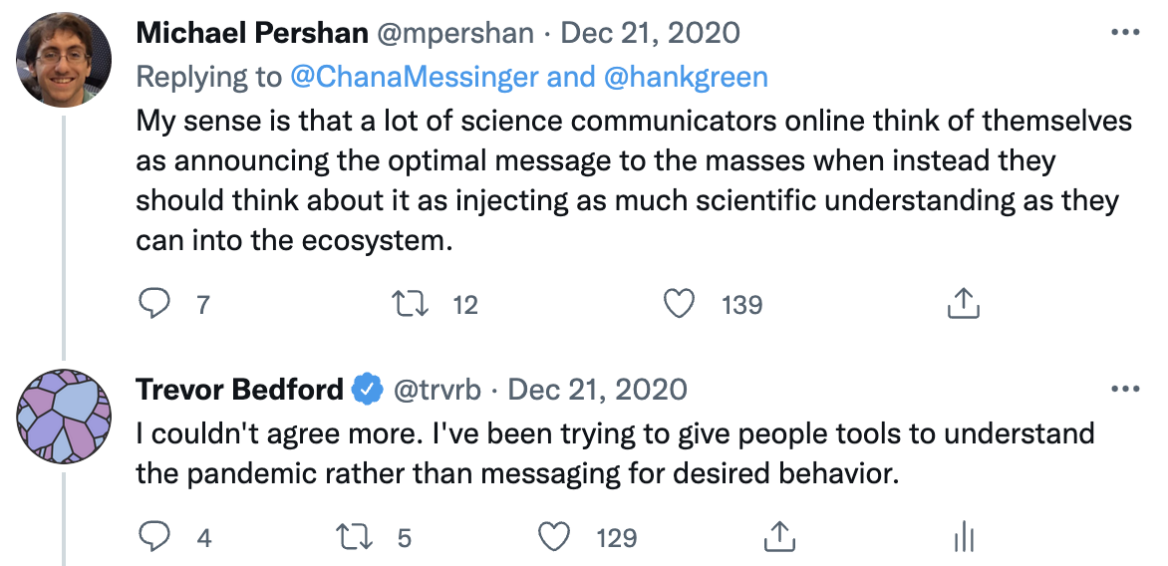Like Michael Pershan's tweet

click(x=679, y=303)
